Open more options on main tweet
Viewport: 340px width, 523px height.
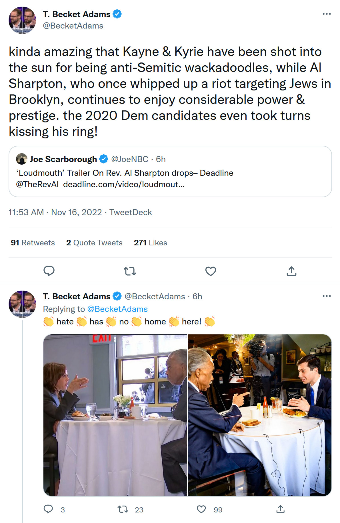(x=327, y=14)
